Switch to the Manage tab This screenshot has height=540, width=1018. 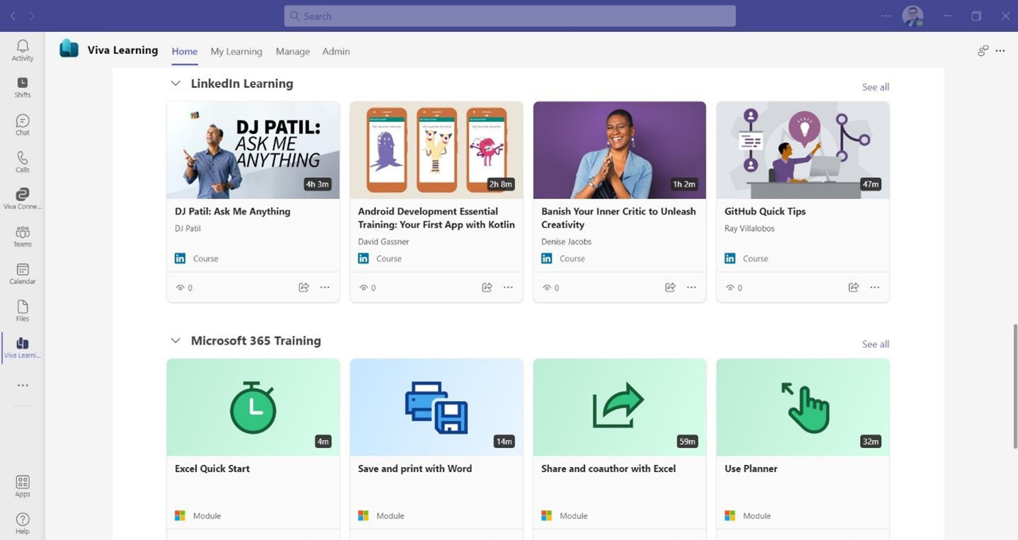[293, 51]
